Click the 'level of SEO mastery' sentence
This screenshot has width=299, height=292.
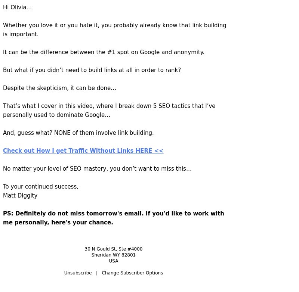click(x=97, y=168)
